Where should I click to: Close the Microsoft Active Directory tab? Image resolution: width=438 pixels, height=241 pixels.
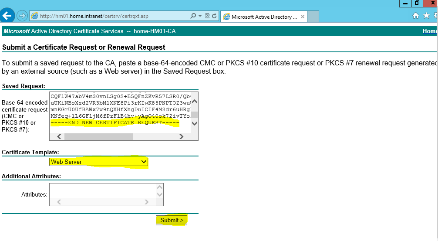pyautogui.click(x=303, y=17)
